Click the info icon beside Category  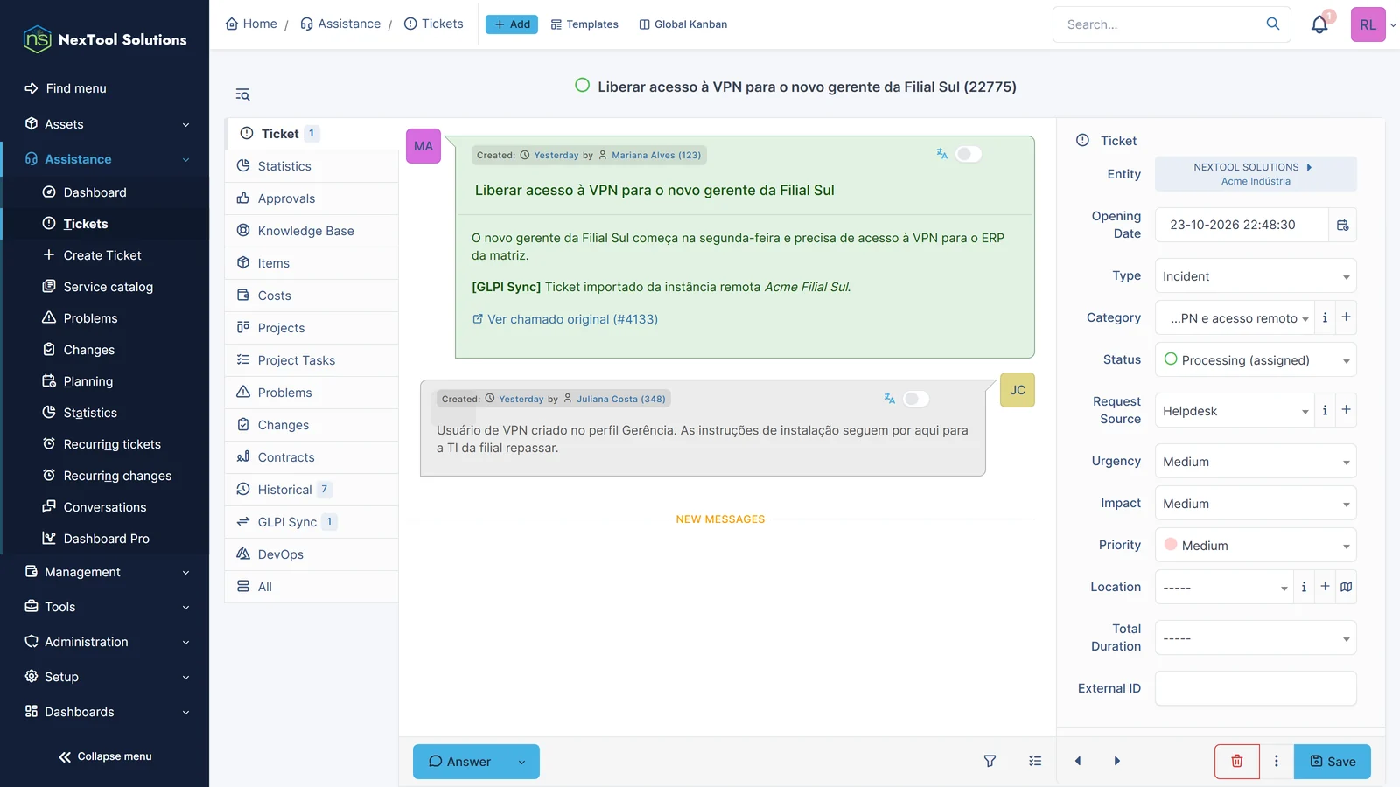click(x=1325, y=317)
